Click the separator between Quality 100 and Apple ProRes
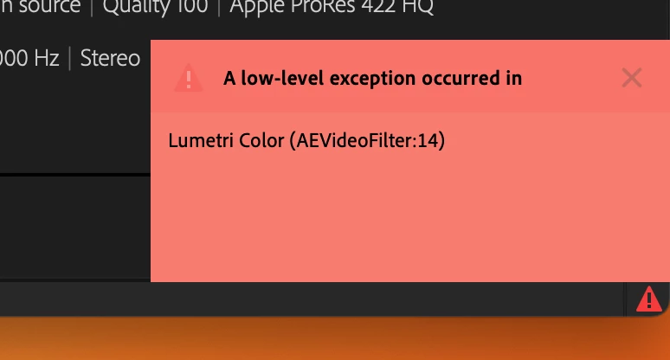670x360 pixels. (219, 7)
